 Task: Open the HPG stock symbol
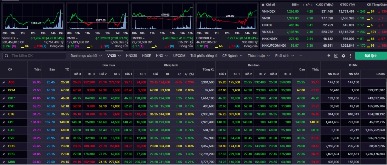[12, 154]
